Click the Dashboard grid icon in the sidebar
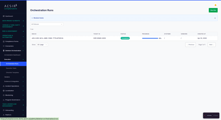This screenshot has width=221, height=120. pos(4,16)
